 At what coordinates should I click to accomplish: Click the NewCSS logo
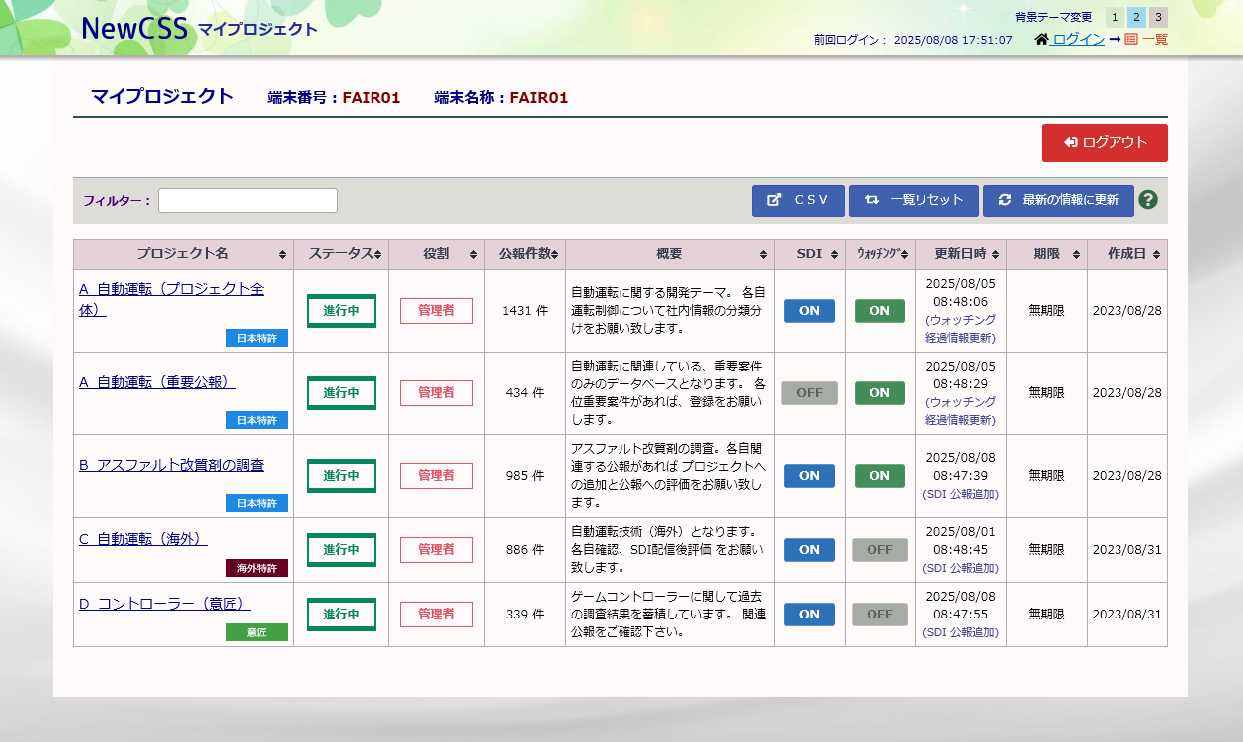(x=134, y=29)
